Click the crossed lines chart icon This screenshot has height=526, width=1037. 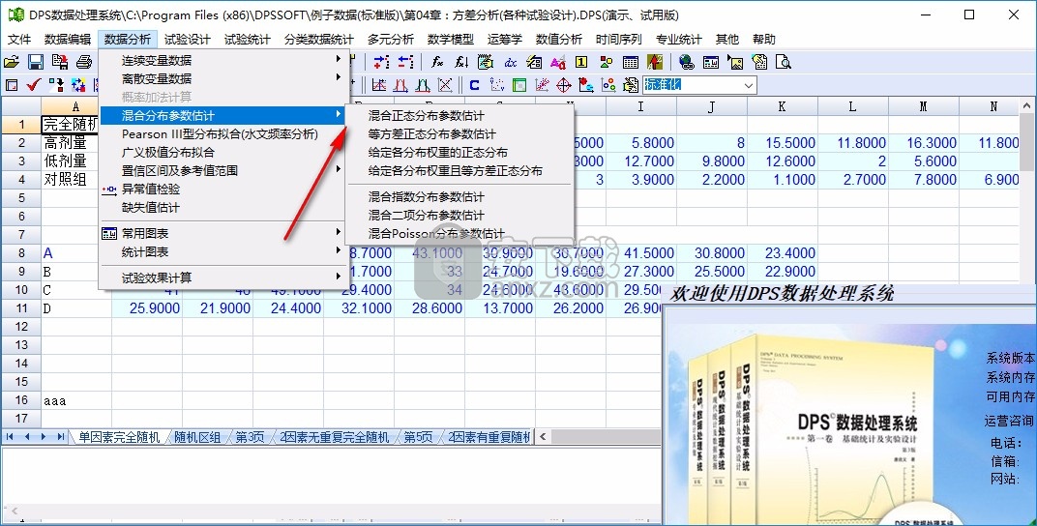click(445, 85)
